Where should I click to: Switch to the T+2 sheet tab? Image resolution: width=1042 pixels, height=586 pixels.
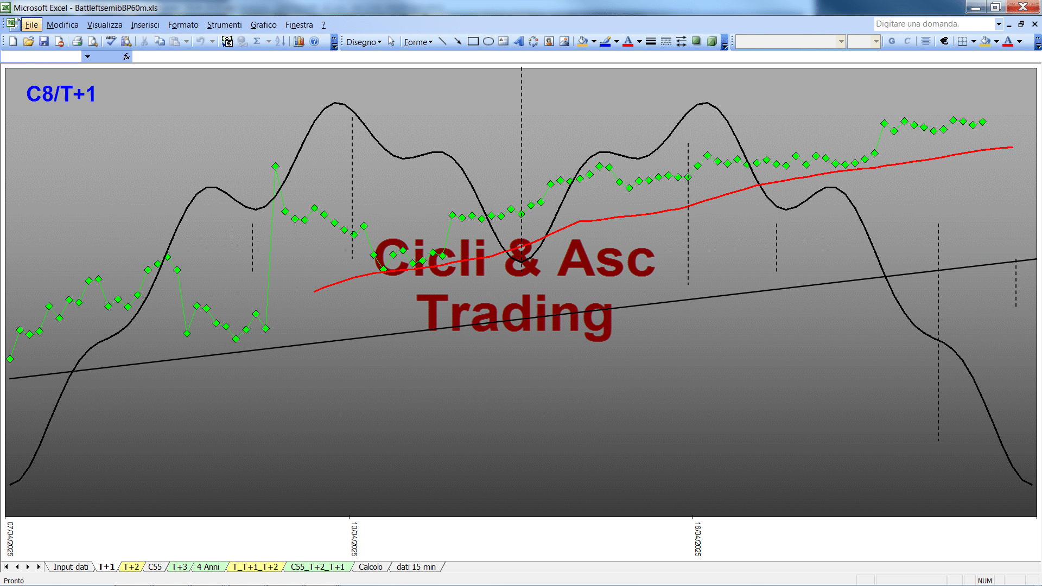coord(131,567)
